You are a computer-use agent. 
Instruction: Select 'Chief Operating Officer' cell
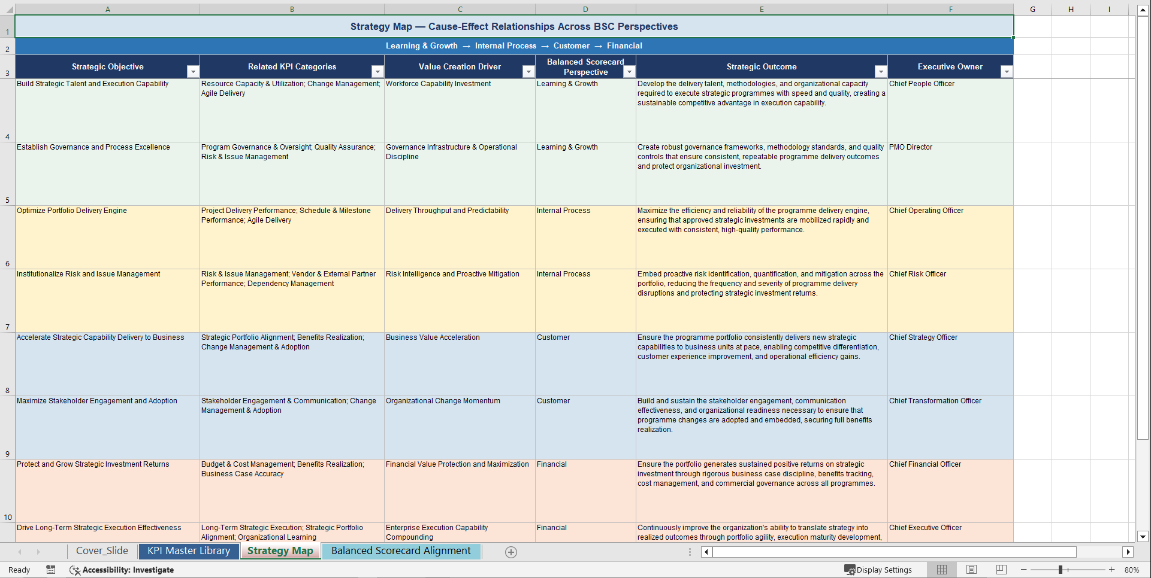click(950, 238)
